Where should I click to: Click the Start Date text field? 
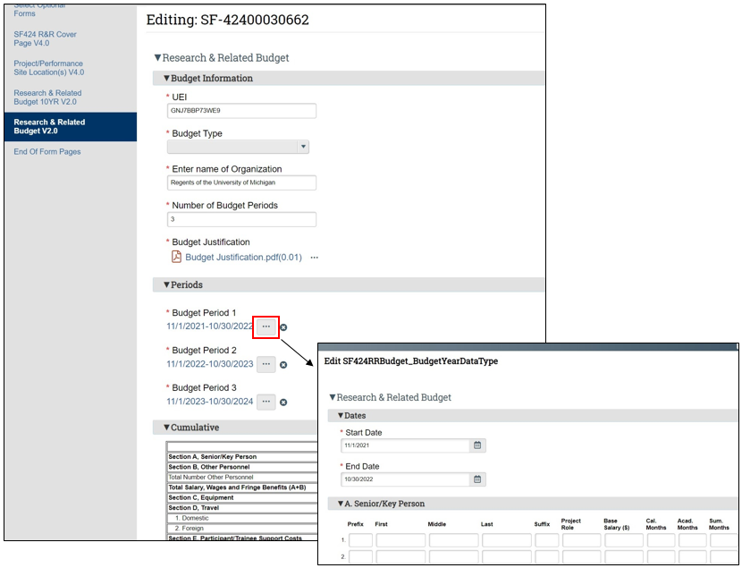click(x=406, y=445)
